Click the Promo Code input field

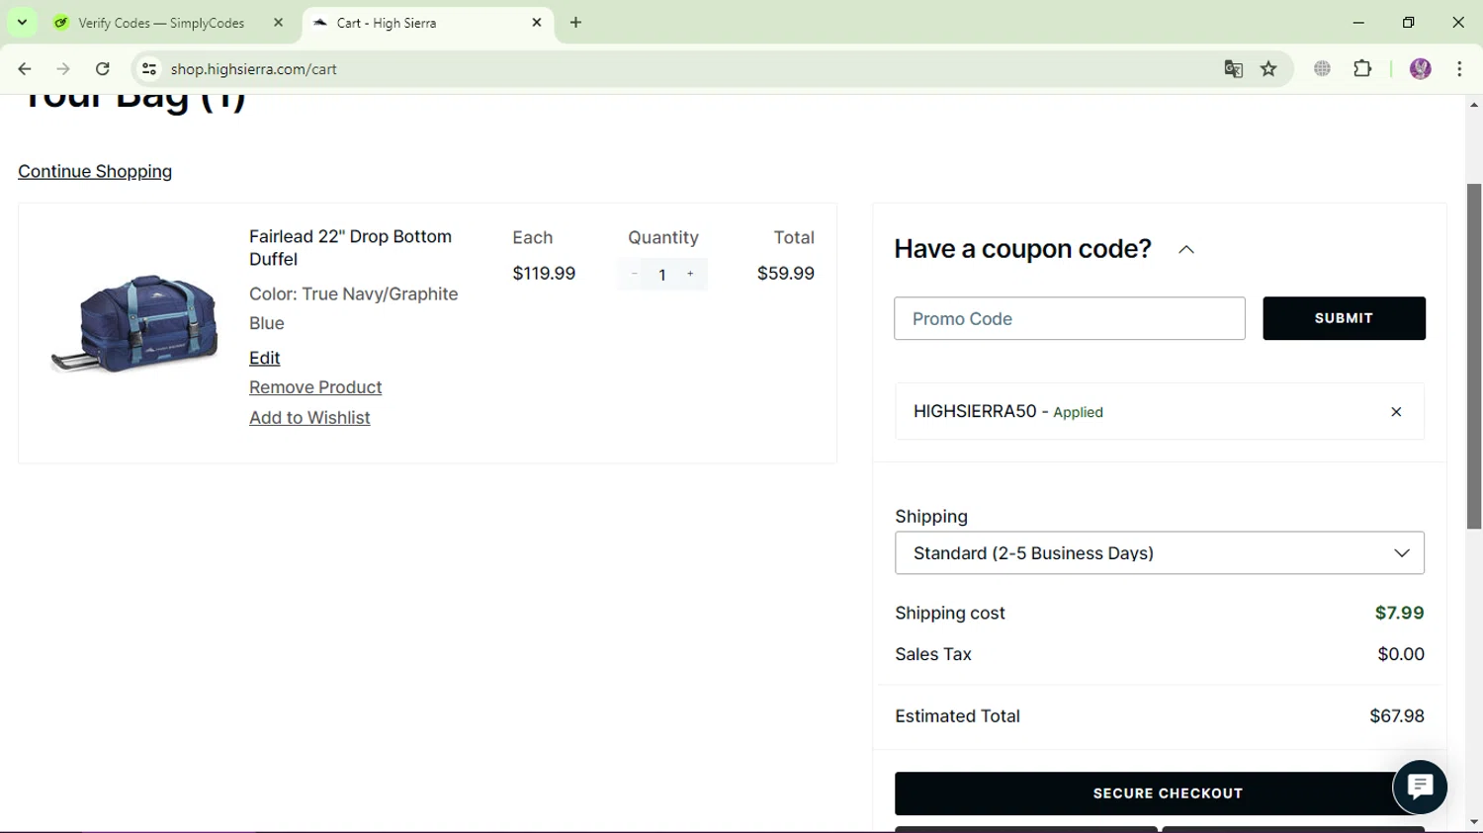pyautogui.click(x=1069, y=318)
